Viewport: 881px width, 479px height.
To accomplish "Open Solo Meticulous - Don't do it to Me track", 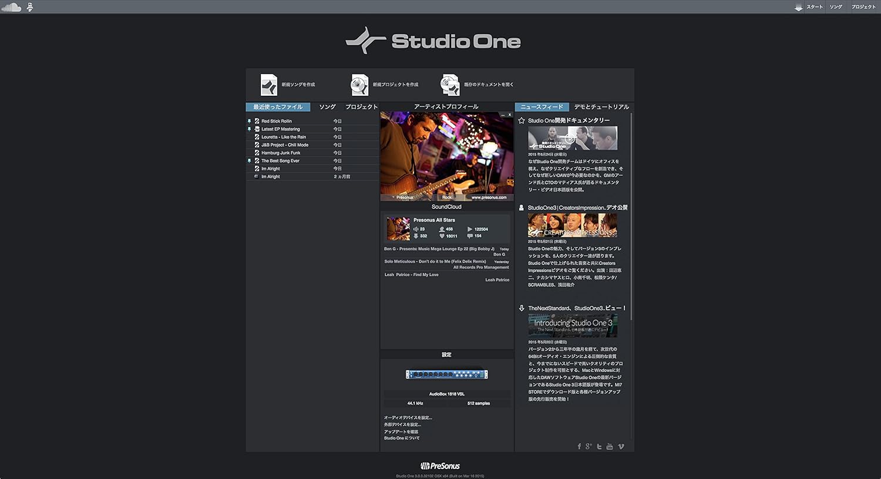I will point(435,262).
